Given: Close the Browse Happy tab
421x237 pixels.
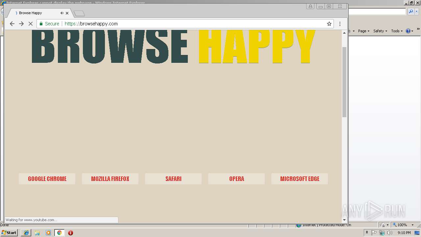Looking at the screenshot, I should tap(67, 13).
